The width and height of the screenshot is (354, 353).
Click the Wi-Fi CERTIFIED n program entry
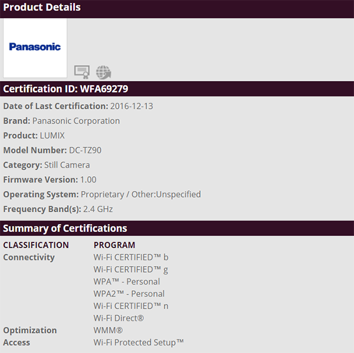(131, 306)
